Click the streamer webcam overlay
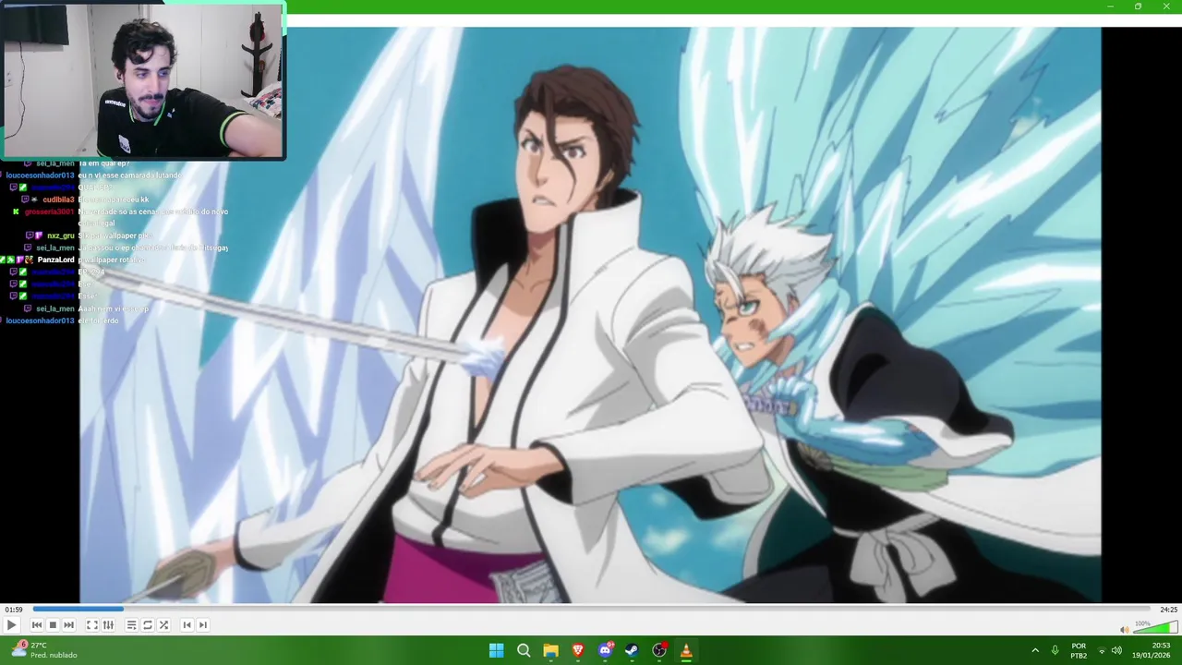Image resolution: width=1182 pixels, height=665 pixels. pyautogui.click(x=143, y=80)
